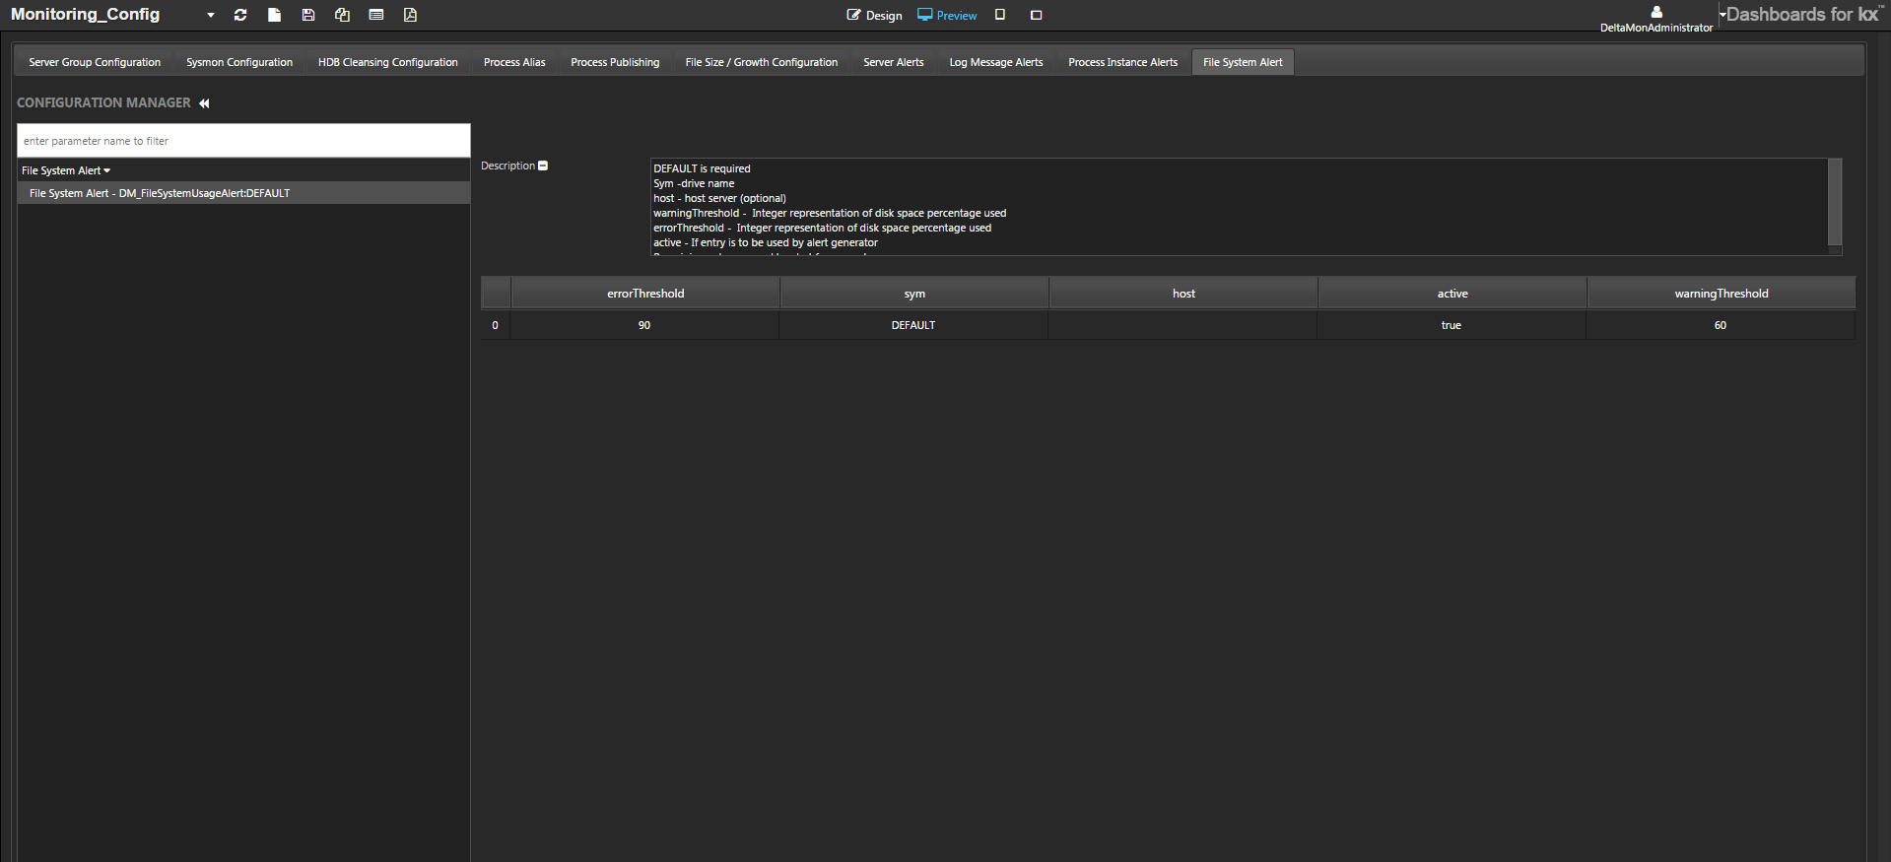Click the description box scrollbar
1891x862 pixels.
pos(1835,202)
